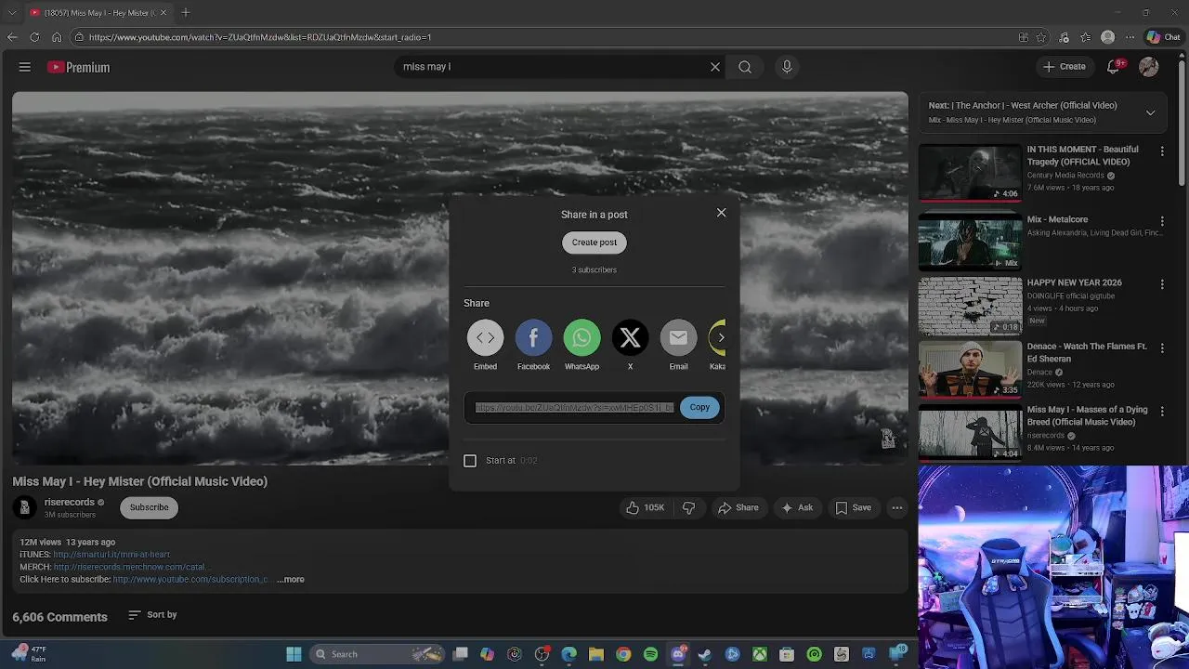Go back in browser
The image size is (1189, 669).
12,37
